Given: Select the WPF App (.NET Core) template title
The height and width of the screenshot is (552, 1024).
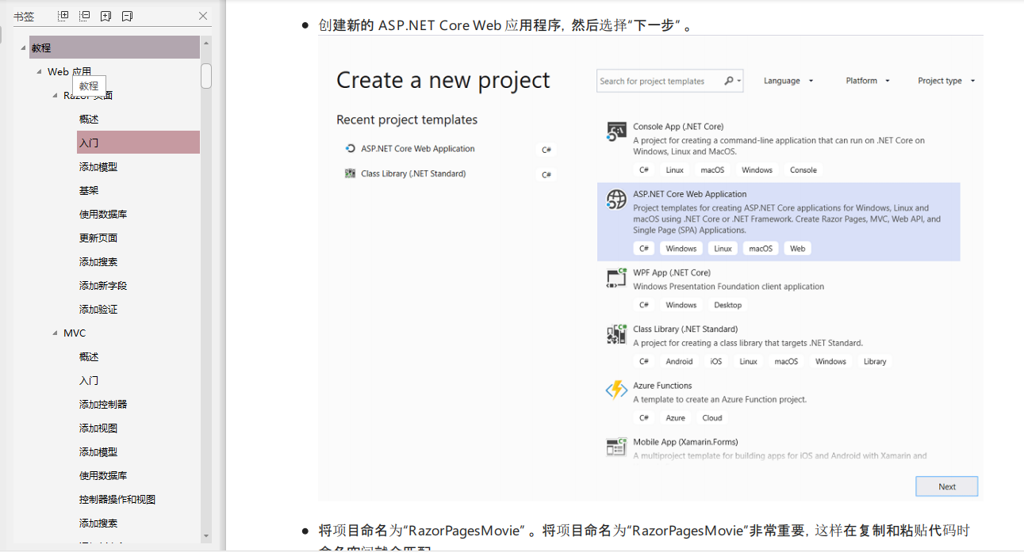Looking at the screenshot, I should (x=672, y=272).
